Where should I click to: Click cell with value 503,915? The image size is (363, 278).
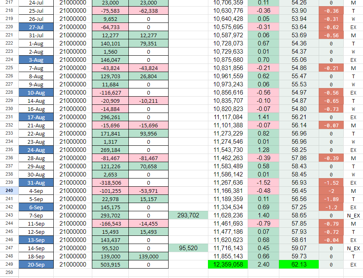[x=110, y=264]
